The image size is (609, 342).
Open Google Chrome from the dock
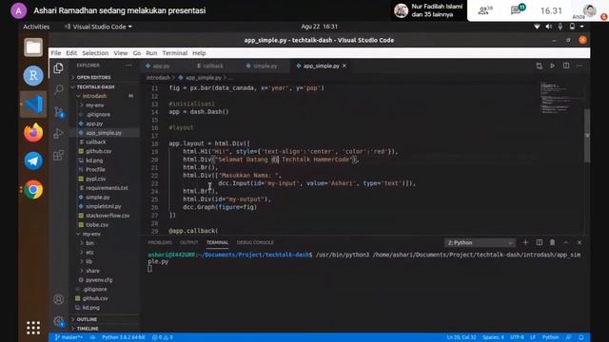tap(33, 190)
